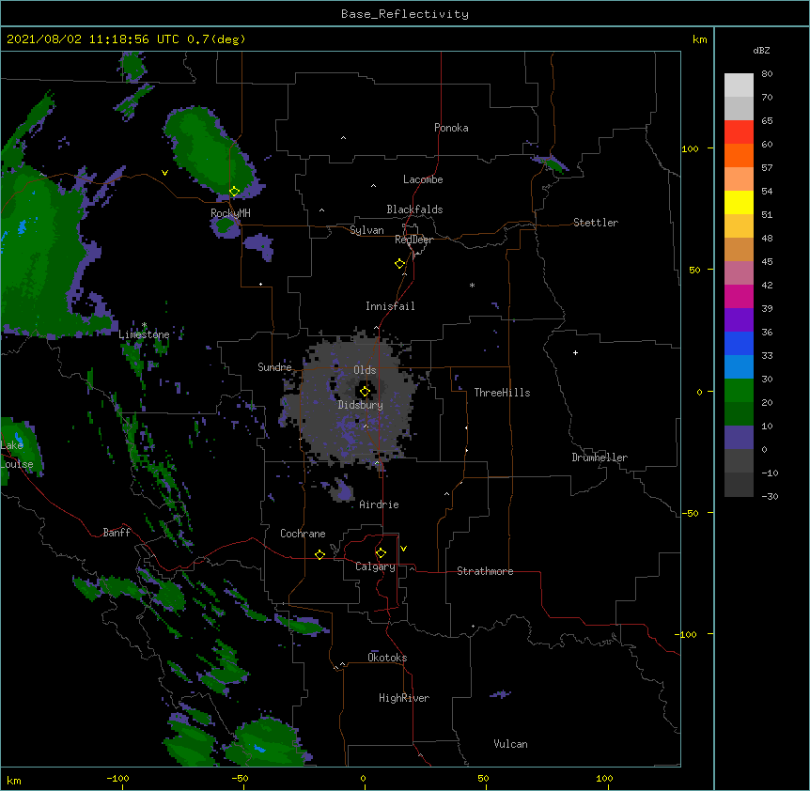Click the yellow V marker east of Calgary
This screenshot has width=810, height=791.
(403, 549)
